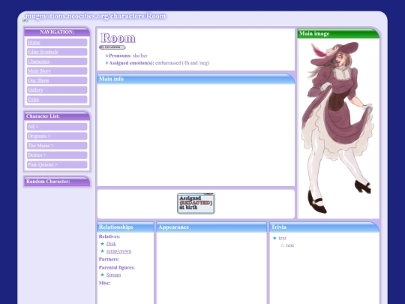Screen dimensions: 405x304
Task: Click the Stream parental figure link
Action: [113, 275]
